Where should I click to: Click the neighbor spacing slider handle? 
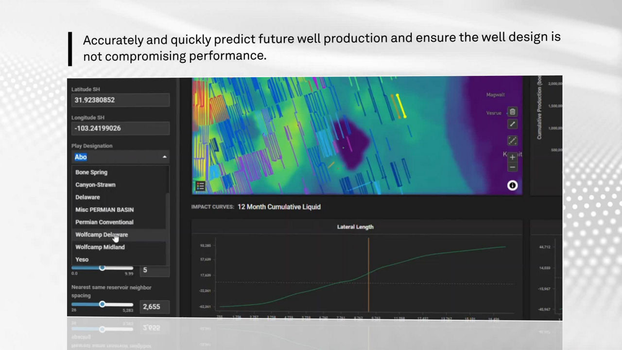pos(102,304)
